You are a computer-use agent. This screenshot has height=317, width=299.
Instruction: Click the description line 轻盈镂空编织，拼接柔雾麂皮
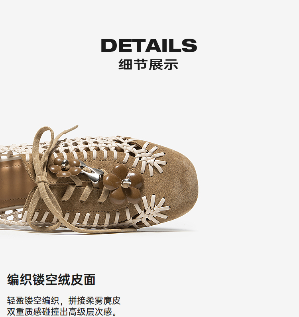point(64,301)
